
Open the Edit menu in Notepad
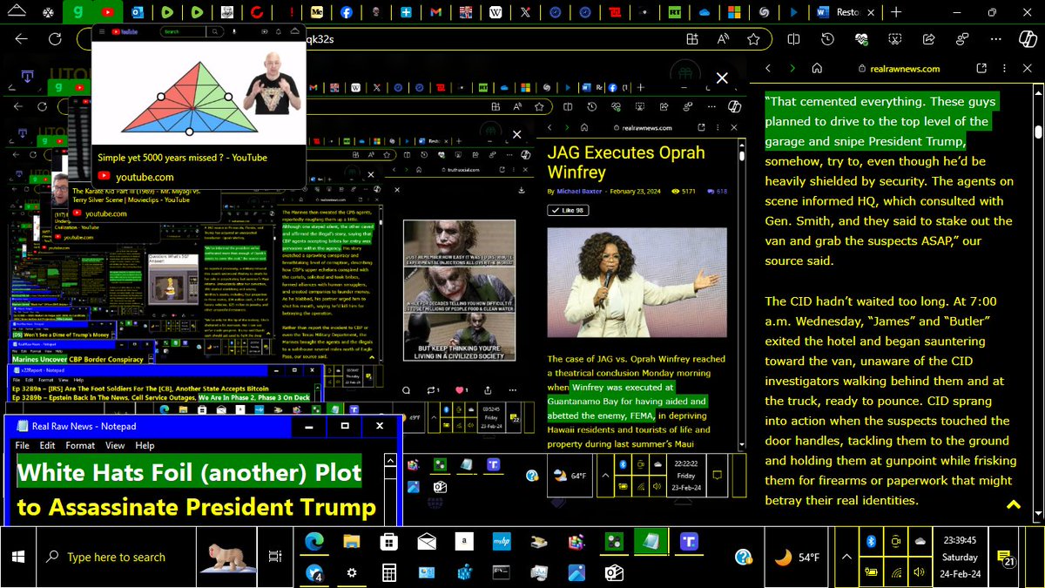[x=47, y=445]
